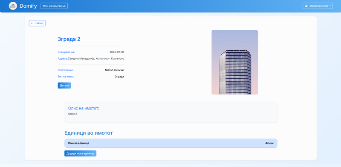Click the building photo thumbnail
This screenshot has width=341, height=167.
[x=235, y=62]
